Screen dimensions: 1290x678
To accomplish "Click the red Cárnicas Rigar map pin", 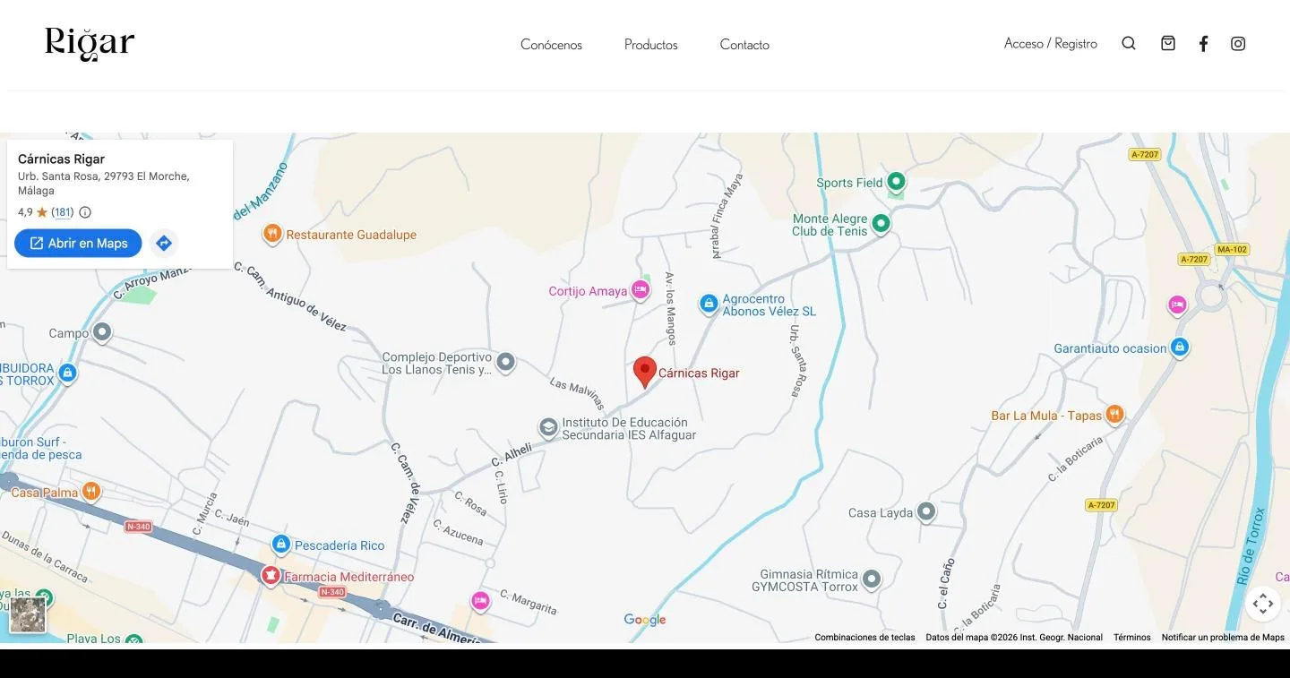I will coord(645,372).
